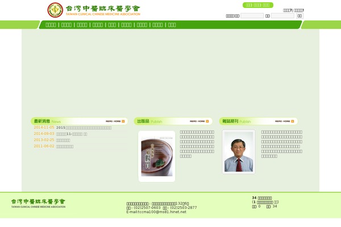Click the date text 2011-06-02
The image size is (341, 227).
pyautogui.click(x=44, y=146)
